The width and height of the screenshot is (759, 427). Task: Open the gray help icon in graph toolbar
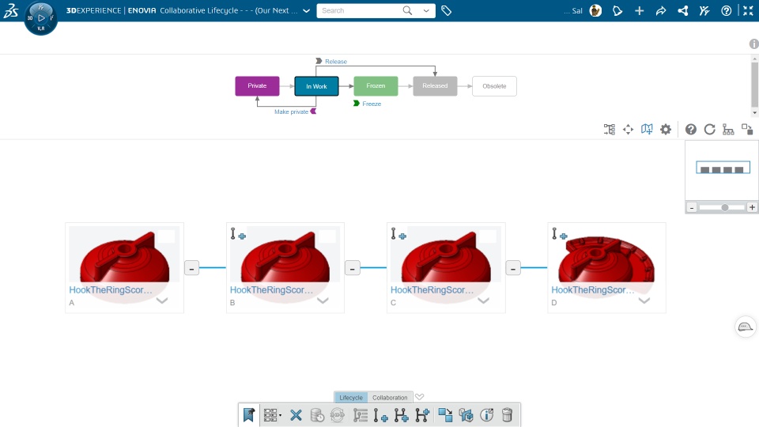(x=691, y=129)
